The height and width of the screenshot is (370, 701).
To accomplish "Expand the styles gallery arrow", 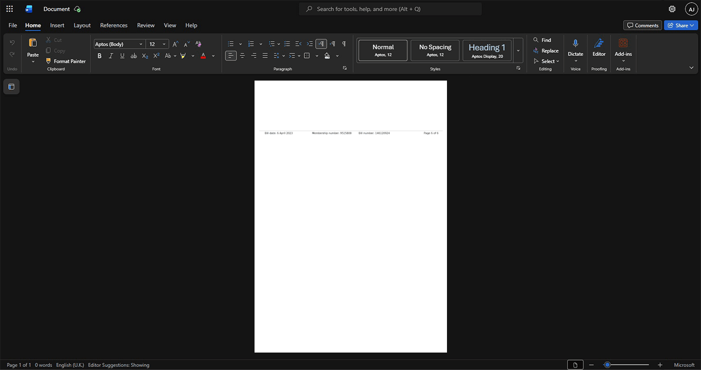I will pos(518,50).
